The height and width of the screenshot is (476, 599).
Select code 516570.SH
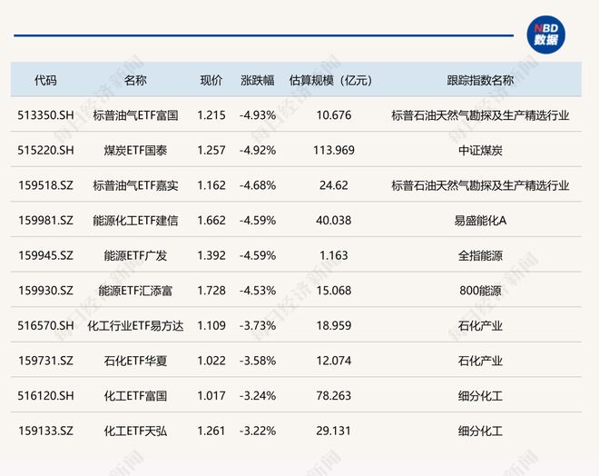(x=45, y=326)
